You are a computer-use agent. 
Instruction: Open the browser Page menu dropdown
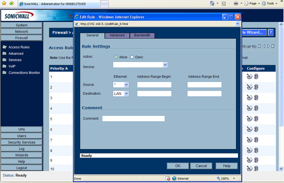(x=259, y=4)
